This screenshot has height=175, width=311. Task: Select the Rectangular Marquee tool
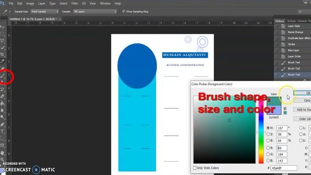[x=2, y=34]
